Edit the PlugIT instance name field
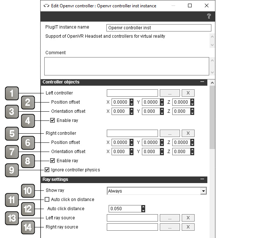The width and height of the screenshot is (256, 238). tap(159, 28)
